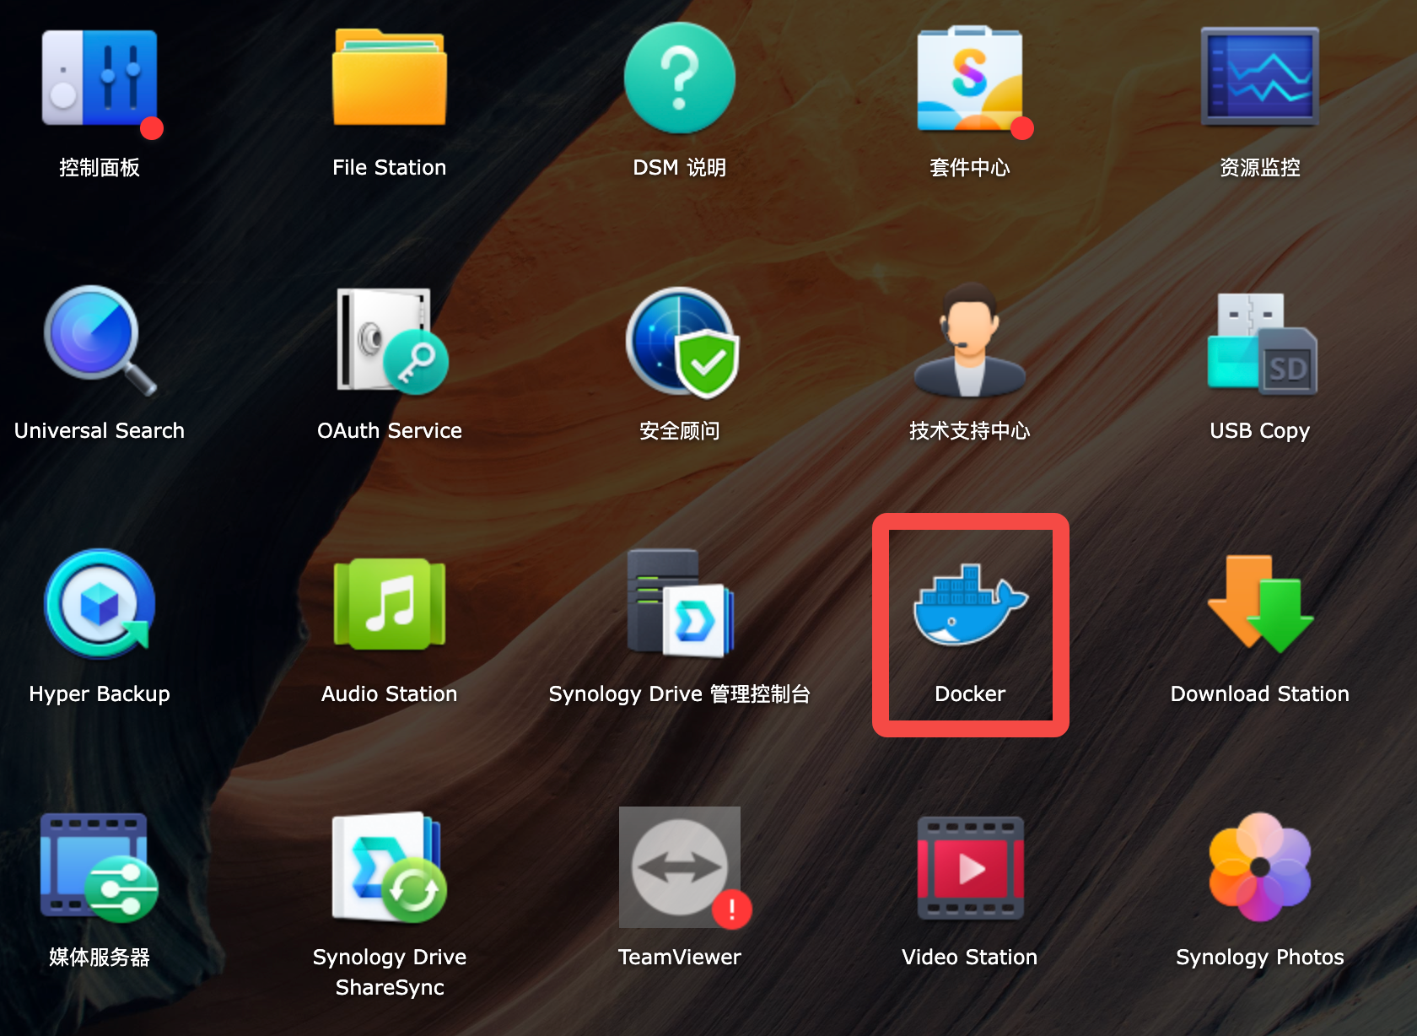Image resolution: width=1417 pixels, height=1036 pixels.
Task: Open 安全顾问 security advisor icon
Action: point(682,343)
